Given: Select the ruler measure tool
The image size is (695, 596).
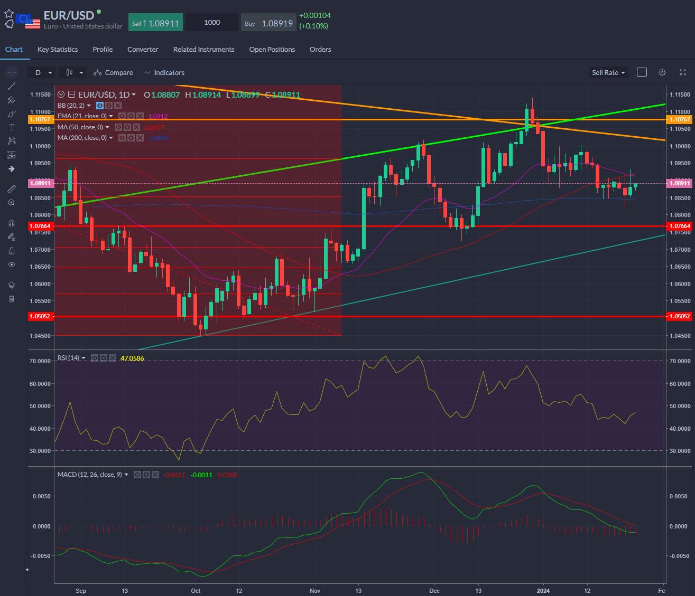Looking at the screenshot, I should tap(12, 188).
